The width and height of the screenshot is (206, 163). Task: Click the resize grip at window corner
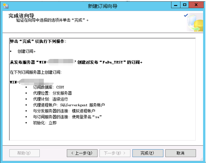pos(201,159)
